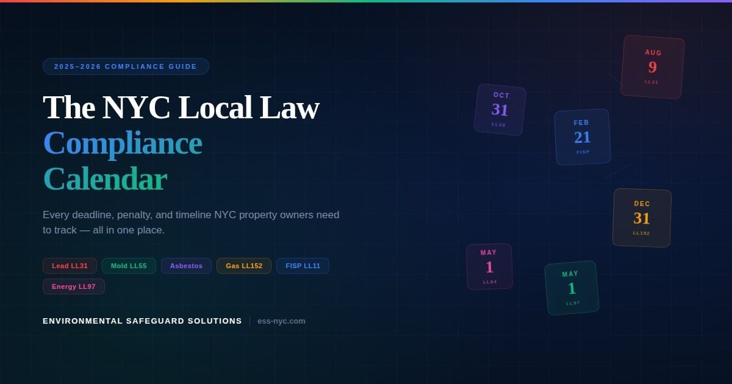Image resolution: width=732 pixels, height=384 pixels.
Task: Toggle the Lead LL31 filter pill
Action: (x=69, y=266)
